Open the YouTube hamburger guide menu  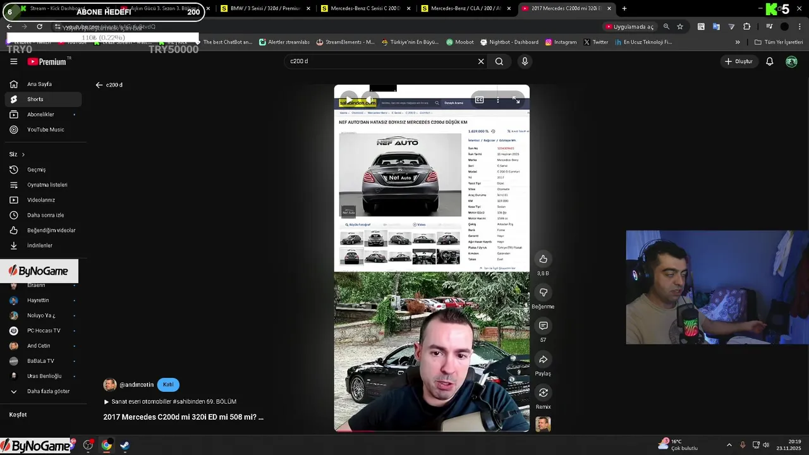(x=13, y=61)
